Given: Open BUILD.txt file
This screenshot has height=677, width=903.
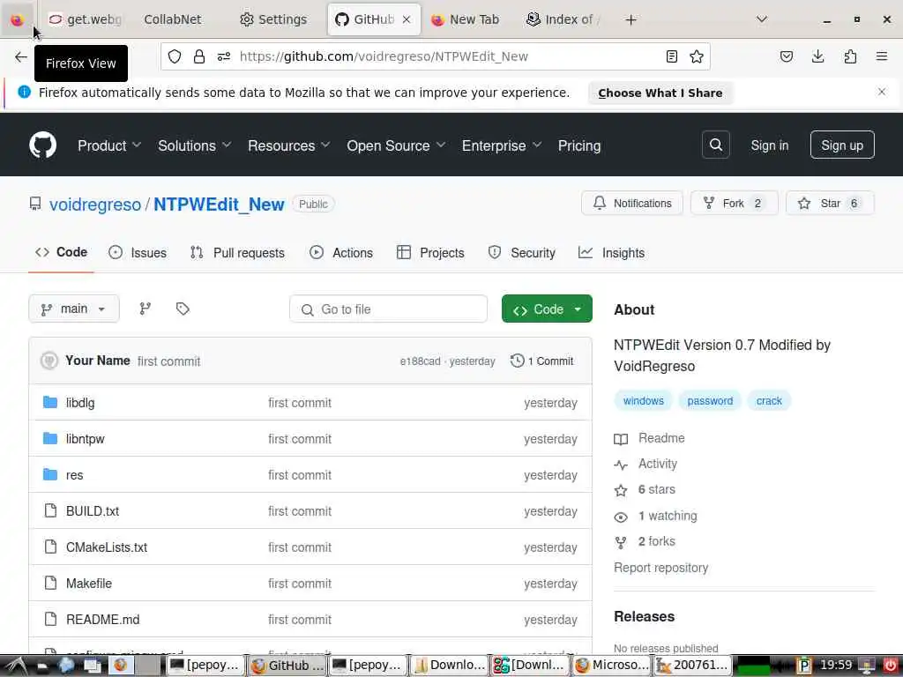Looking at the screenshot, I should point(92,511).
